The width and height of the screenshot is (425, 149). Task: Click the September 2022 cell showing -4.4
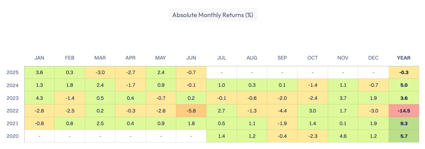pos(282,111)
